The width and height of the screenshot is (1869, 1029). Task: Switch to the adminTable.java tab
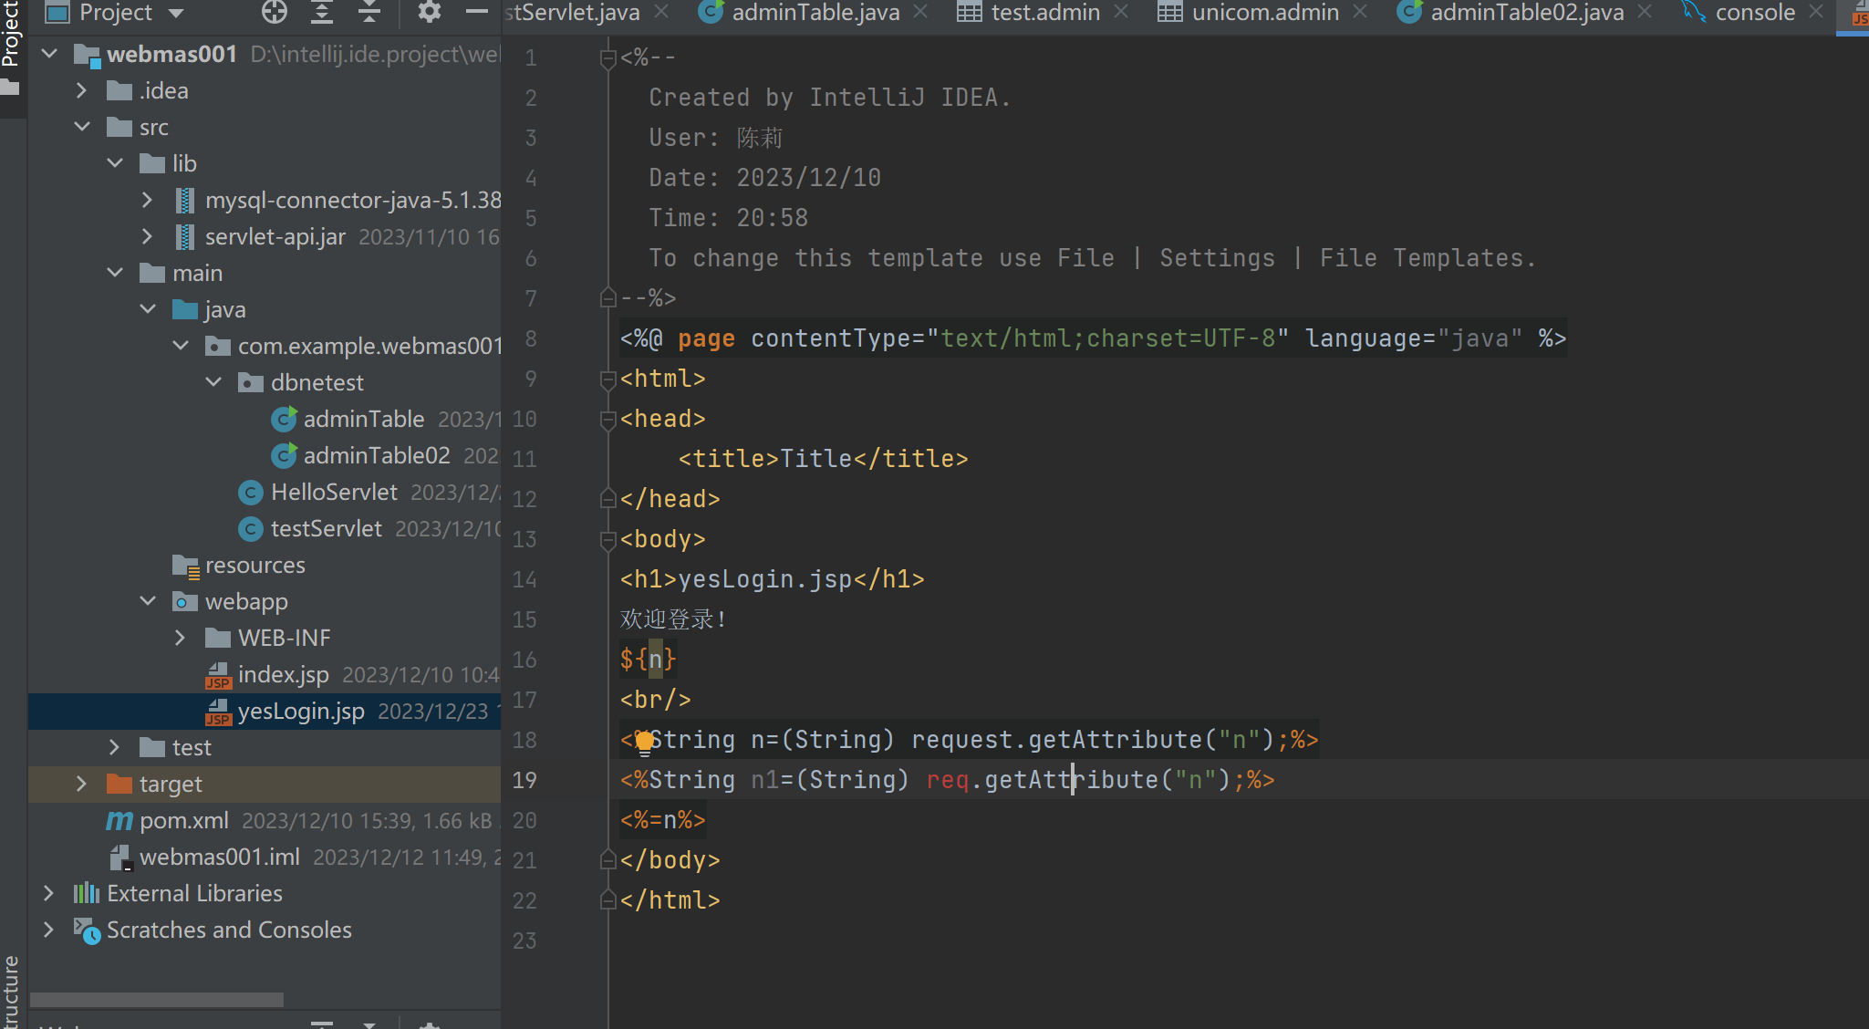point(815,13)
